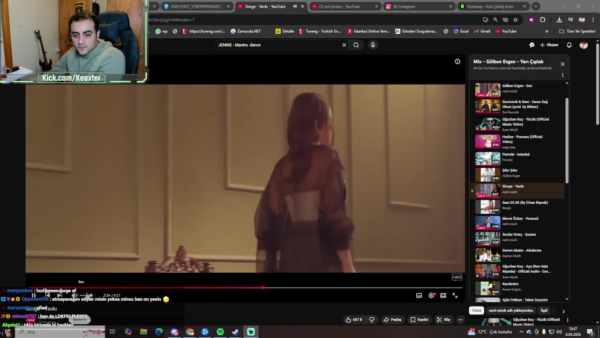Click the red playhead on the video timeline
600x338 pixels.
pyautogui.click(x=263, y=288)
